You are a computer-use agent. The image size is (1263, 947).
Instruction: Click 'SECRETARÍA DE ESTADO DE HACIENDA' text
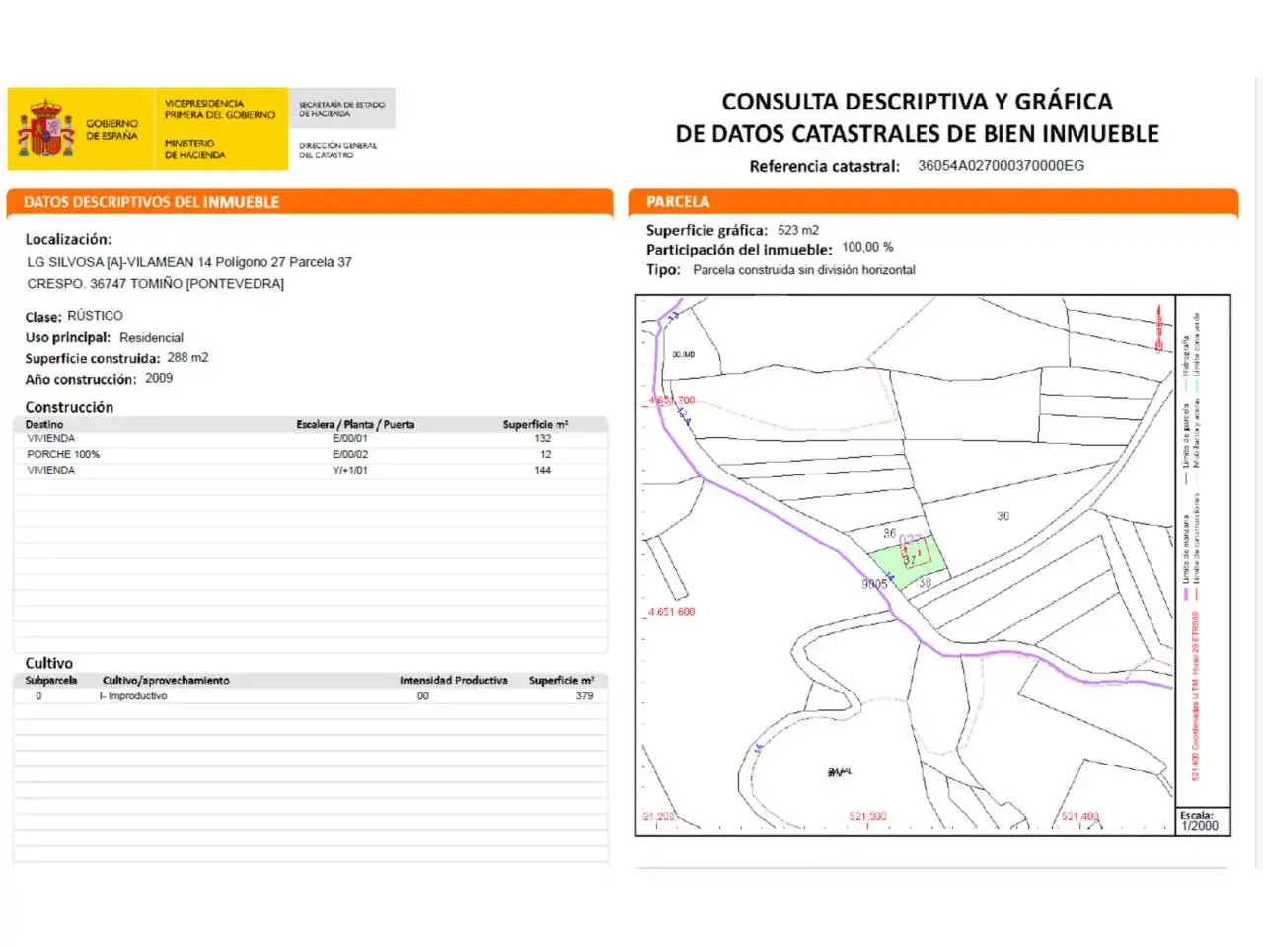click(341, 109)
